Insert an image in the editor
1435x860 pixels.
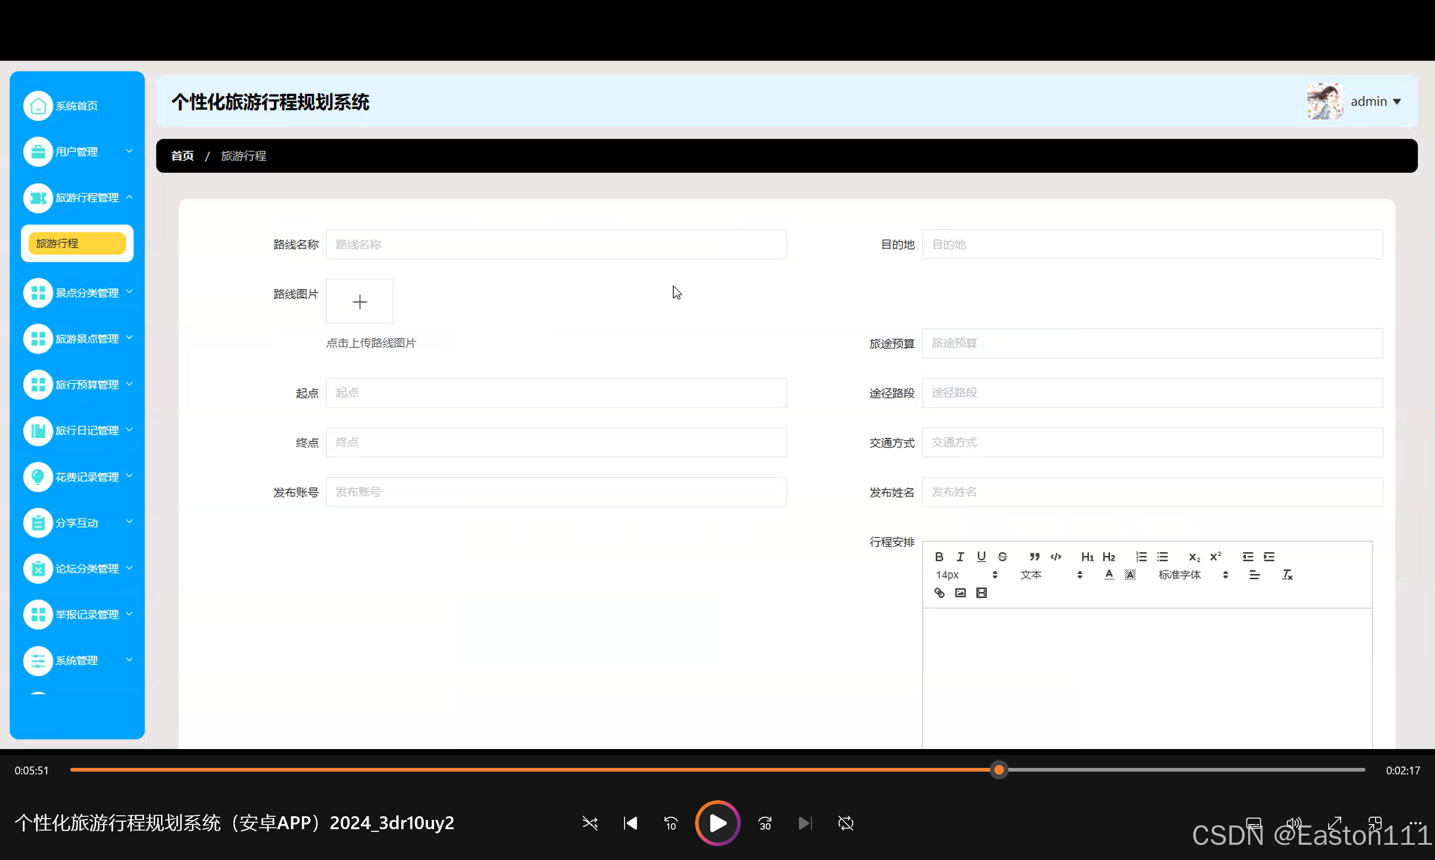coord(960,593)
